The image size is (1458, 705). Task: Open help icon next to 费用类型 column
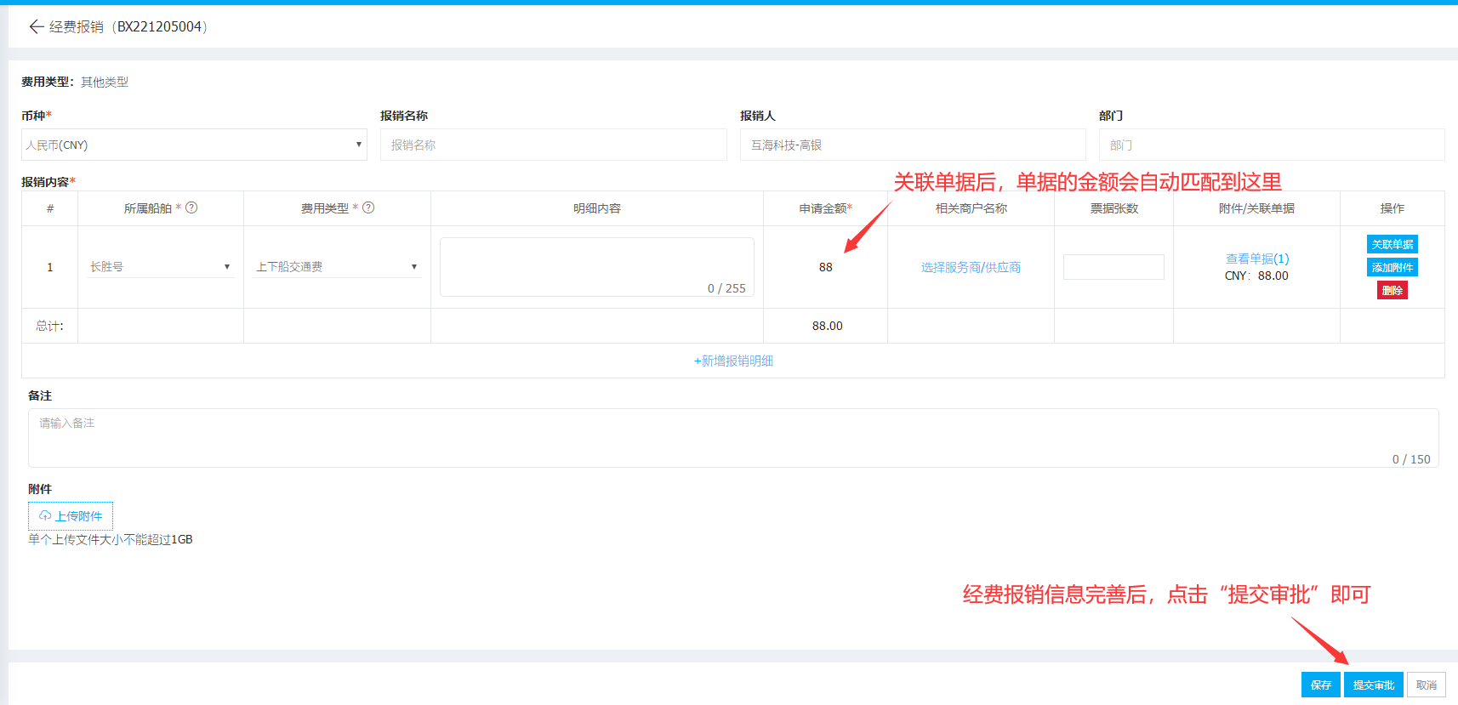(x=368, y=208)
